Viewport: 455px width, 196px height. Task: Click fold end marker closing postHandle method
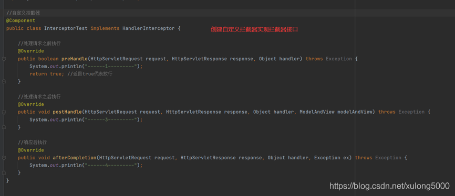4,127
